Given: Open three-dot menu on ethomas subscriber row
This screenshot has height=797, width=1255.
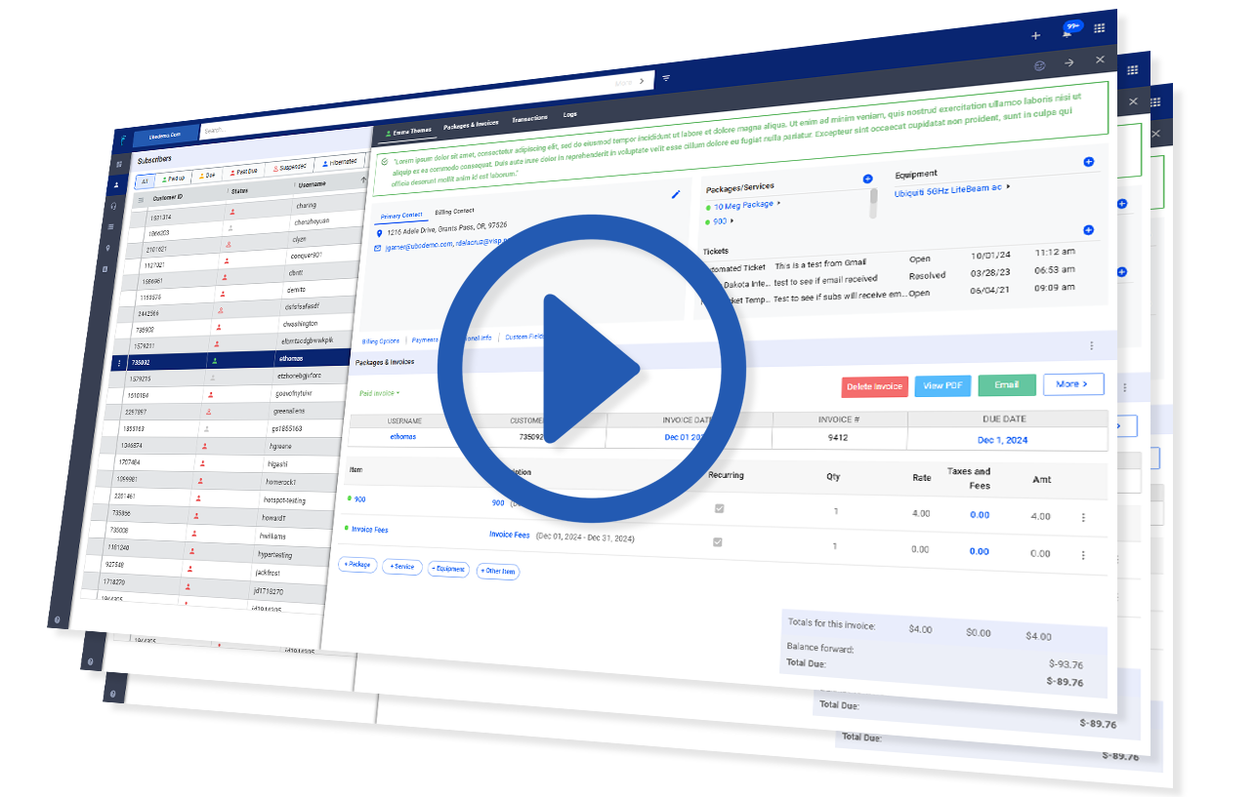Looking at the screenshot, I should [x=119, y=363].
